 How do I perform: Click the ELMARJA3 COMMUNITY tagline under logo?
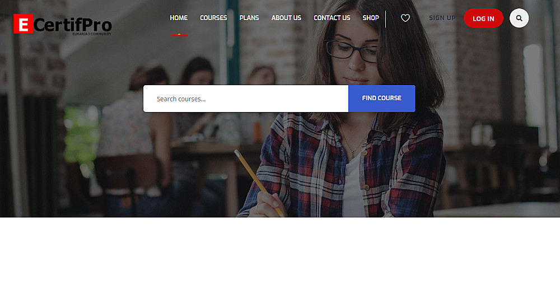(92, 34)
